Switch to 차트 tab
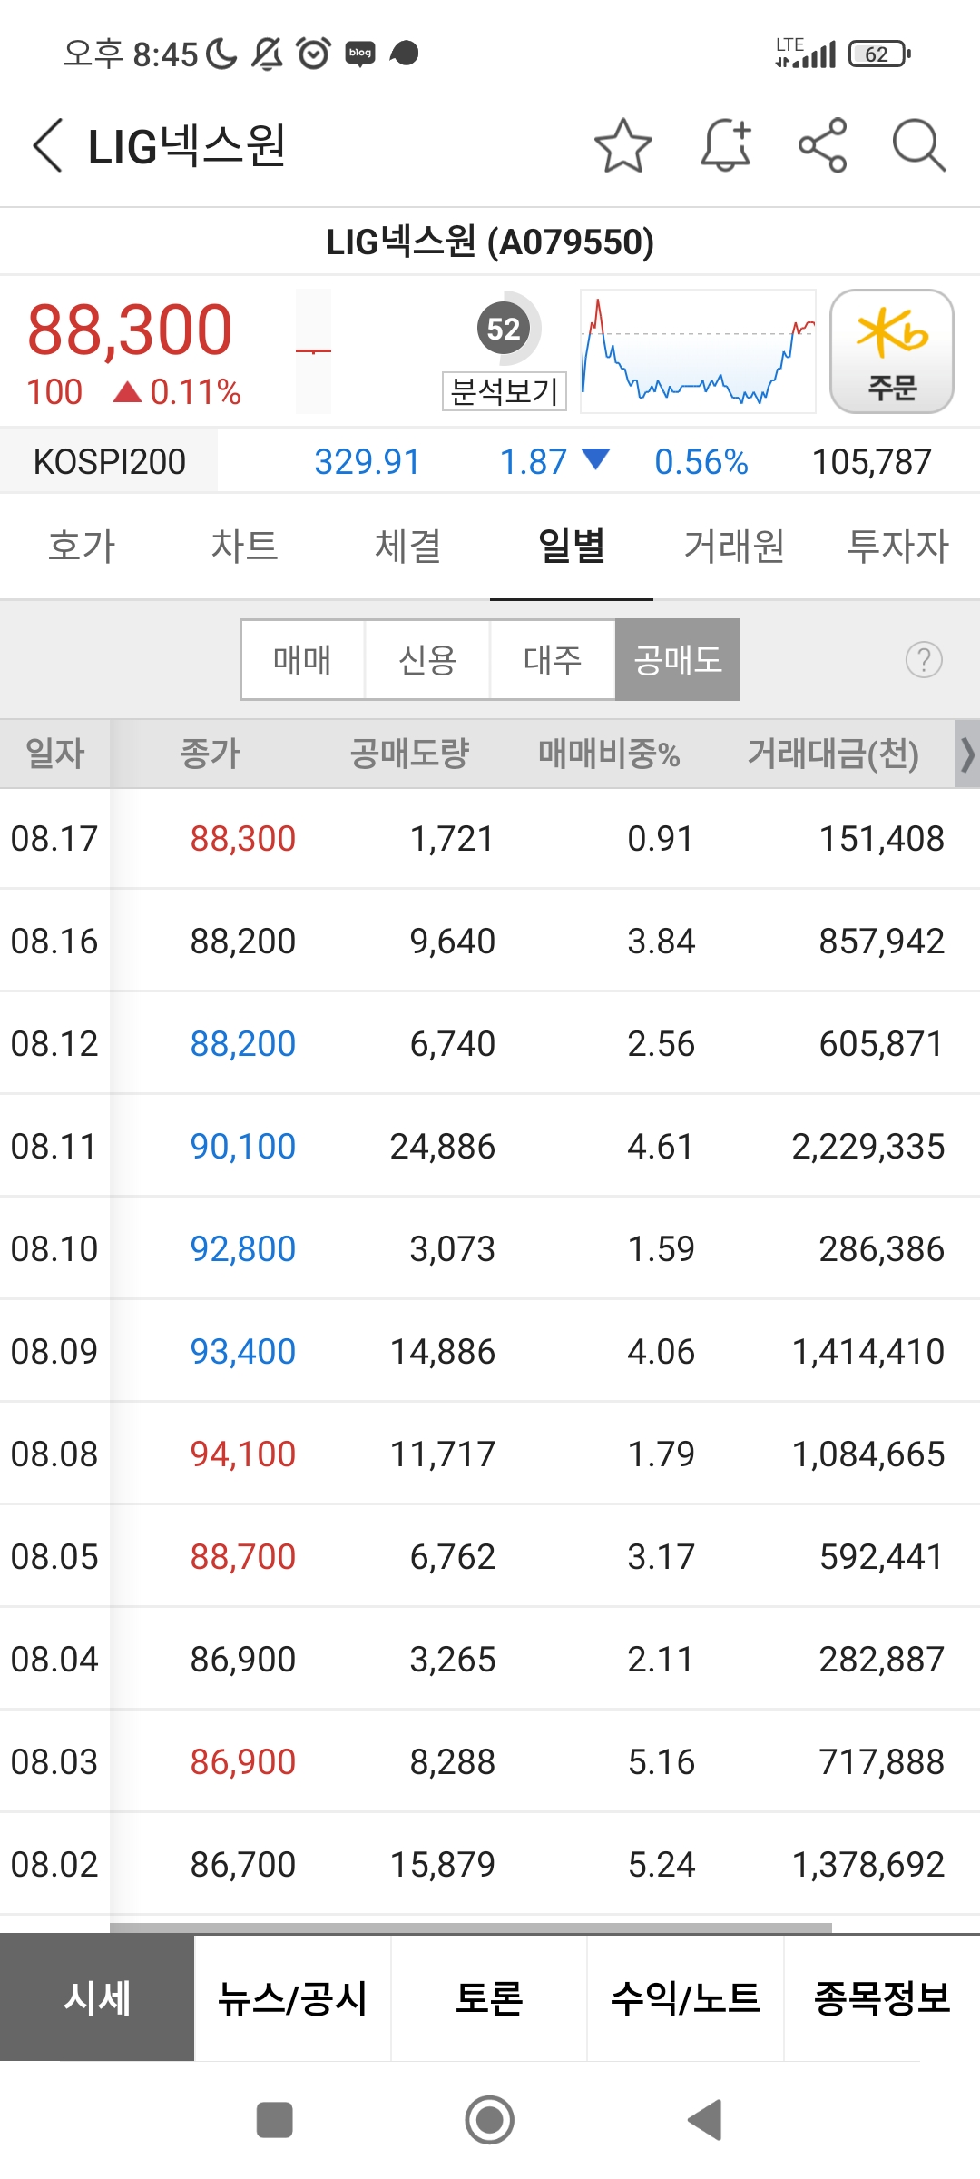980x2179 pixels. 245,546
